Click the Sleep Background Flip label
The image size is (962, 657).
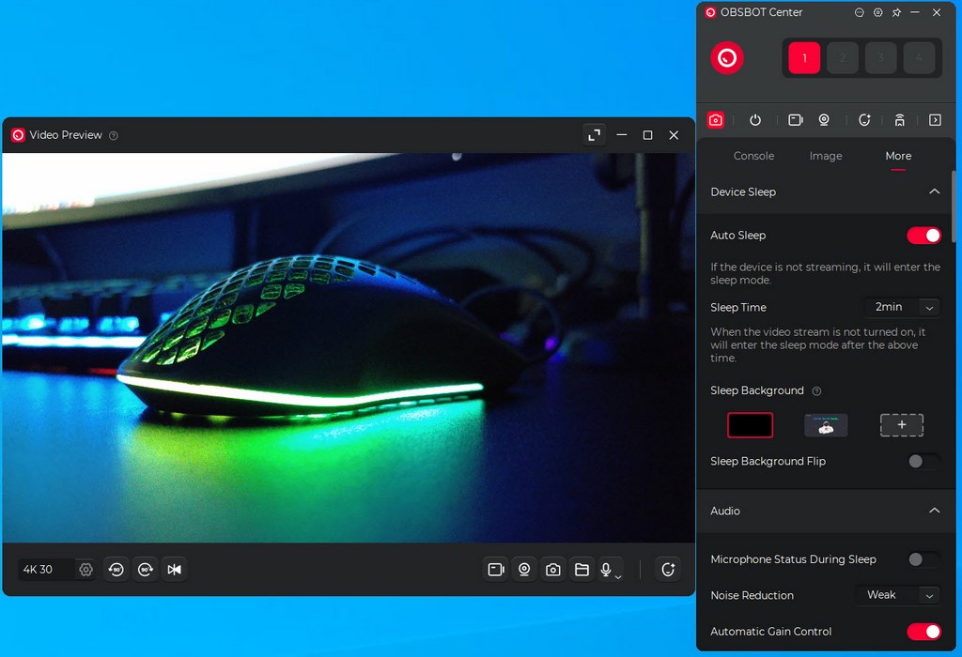768,461
